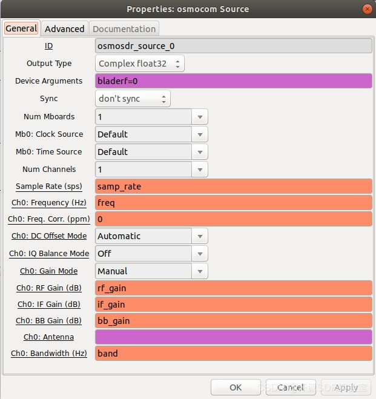376x399 pixels.
Task: Click the Num Mboards label
Action: [x=49, y=116]
